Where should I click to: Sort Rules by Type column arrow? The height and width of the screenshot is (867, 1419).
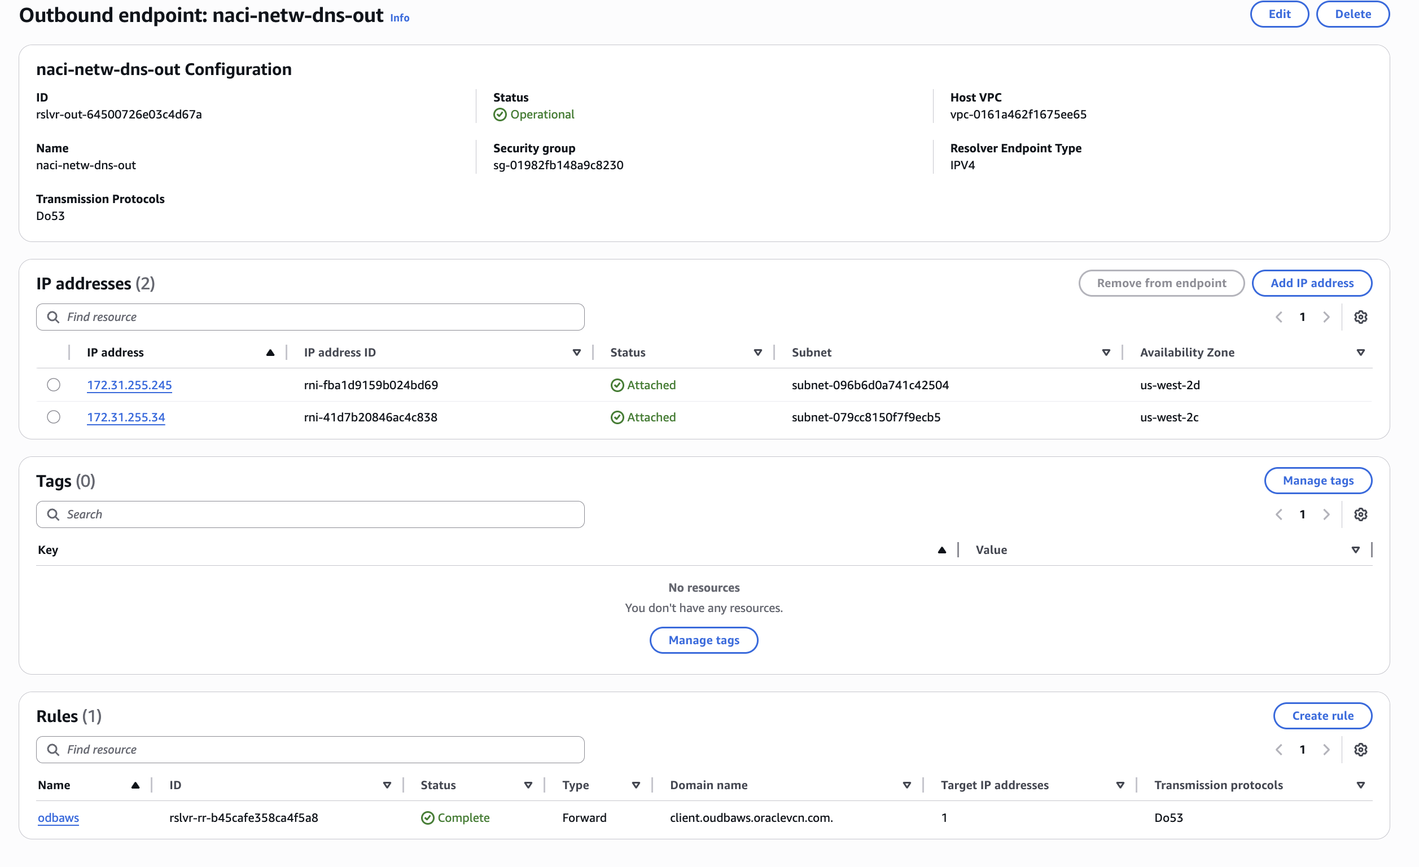(636, 785)
